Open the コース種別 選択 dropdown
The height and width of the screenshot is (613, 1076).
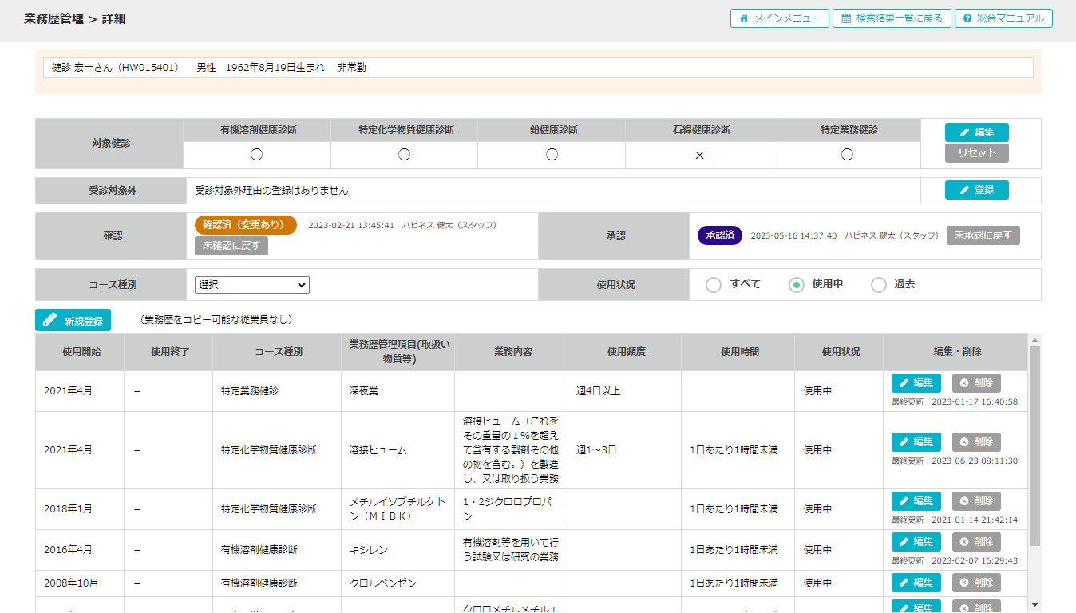[x=252, y=285]
